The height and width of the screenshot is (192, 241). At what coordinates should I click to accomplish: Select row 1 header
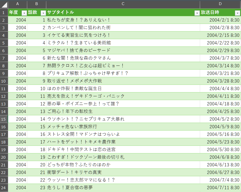(x=4, y=12)
